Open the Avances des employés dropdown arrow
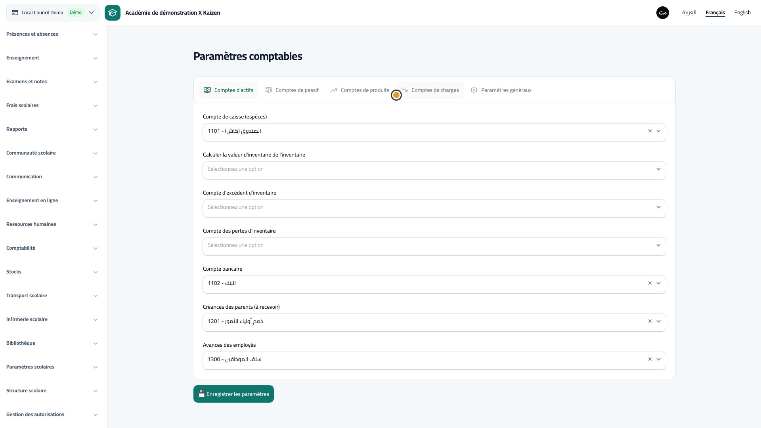This screenshot has height=428, width=761. 658,359
